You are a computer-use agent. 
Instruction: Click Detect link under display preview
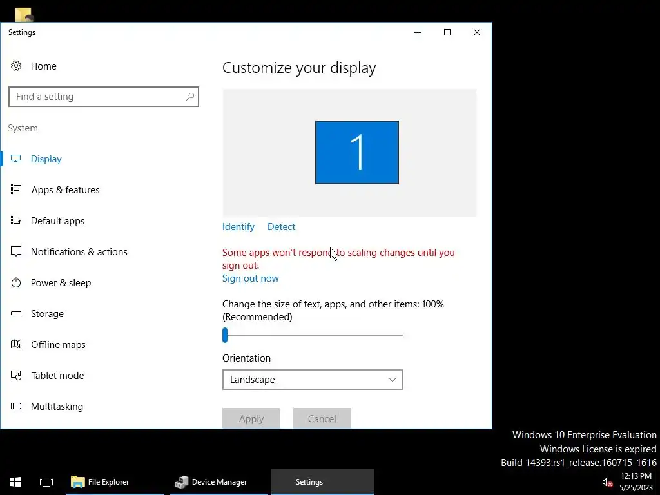click(281, 226)
